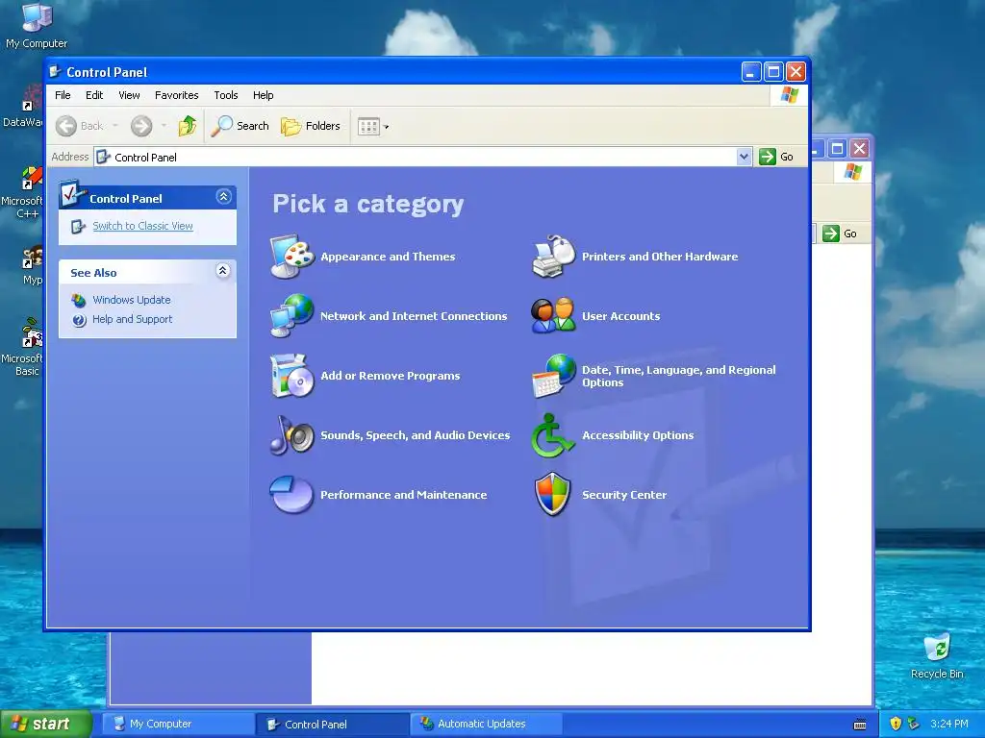Select My Computer desktop icon
The image size is (985, 738).
(37, 25)
